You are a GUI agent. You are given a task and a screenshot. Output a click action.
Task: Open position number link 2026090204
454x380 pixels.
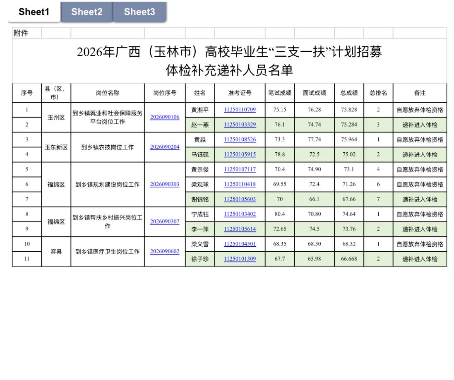(x=165, y=147)
